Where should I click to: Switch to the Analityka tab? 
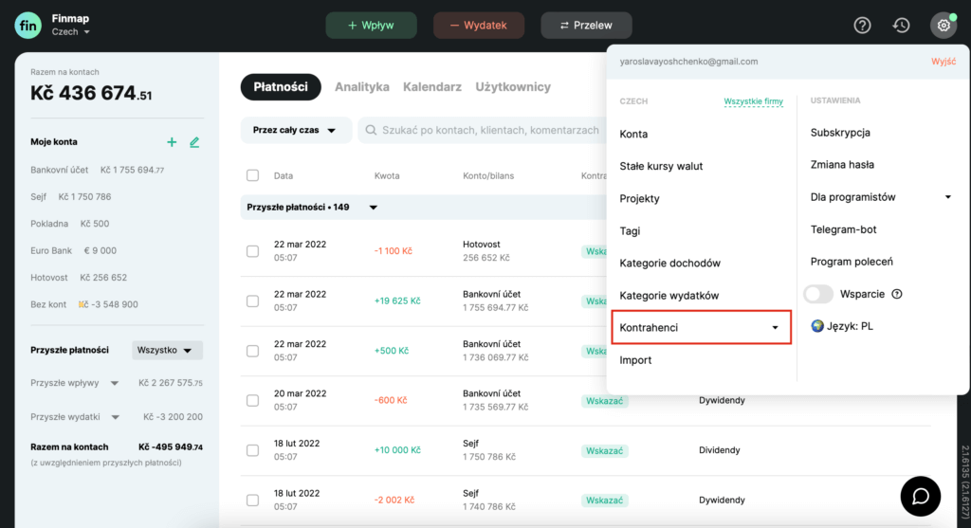click(x=362, y=86)
